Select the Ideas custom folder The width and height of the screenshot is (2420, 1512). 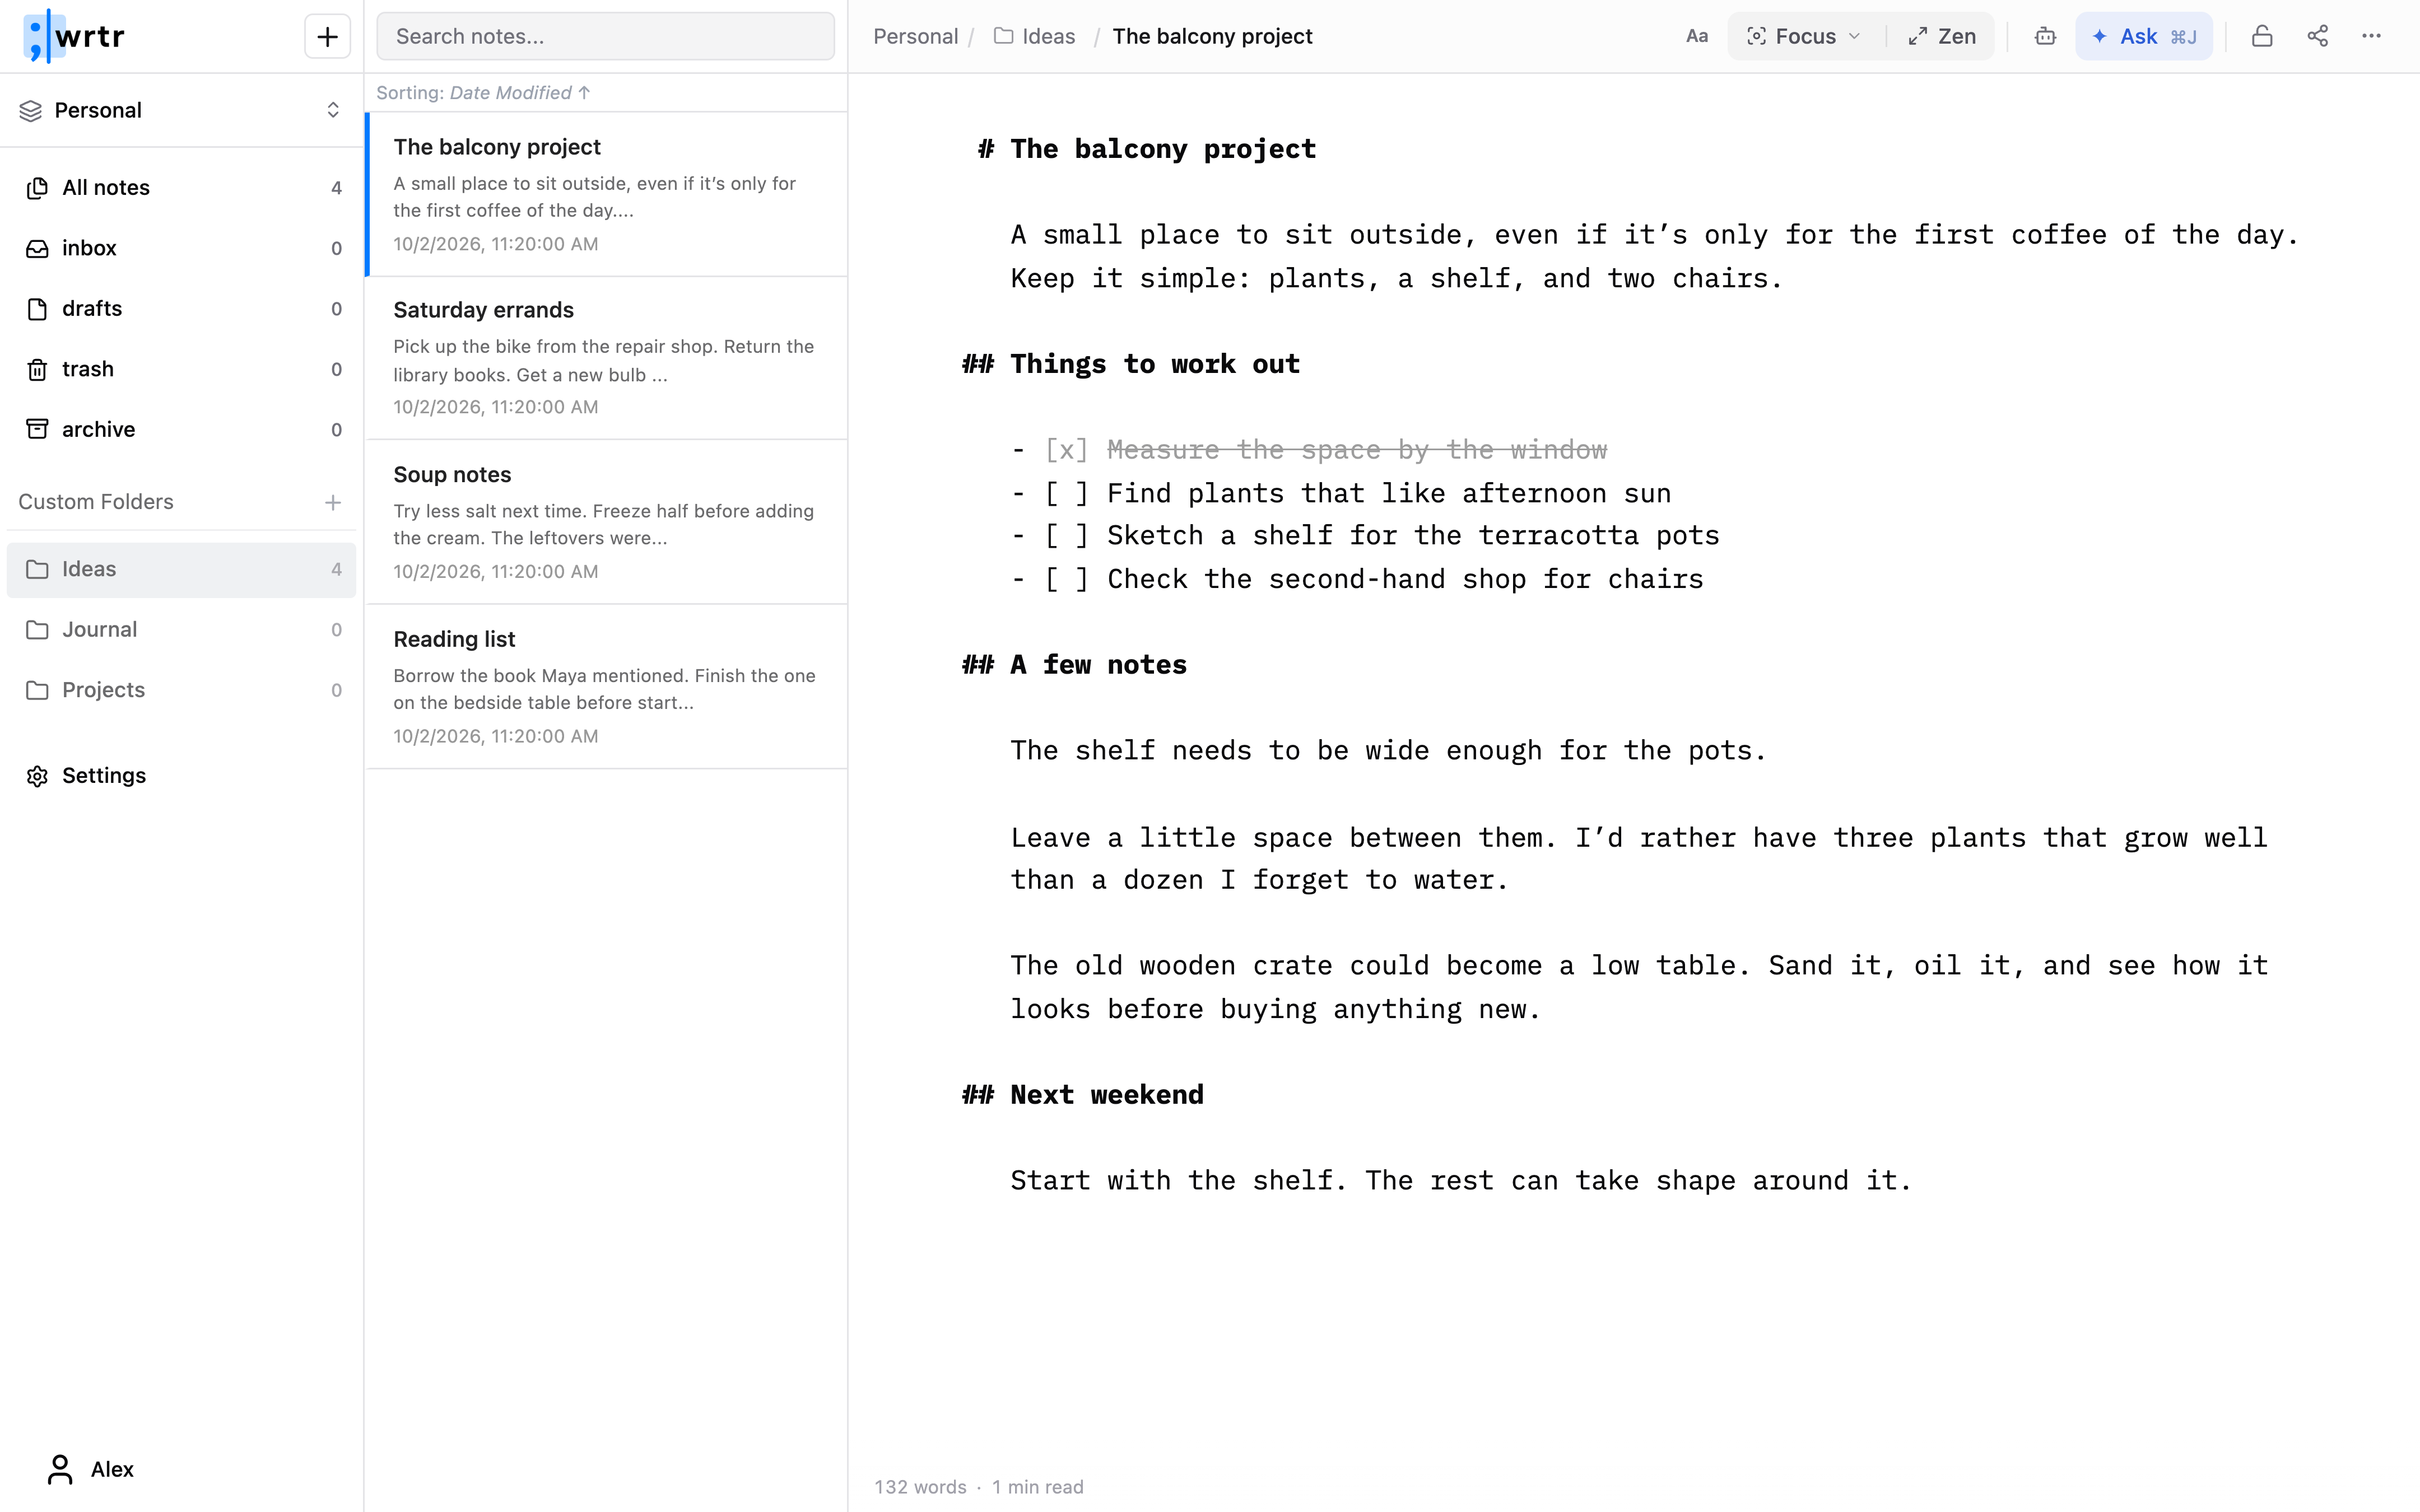pos(181,570)
